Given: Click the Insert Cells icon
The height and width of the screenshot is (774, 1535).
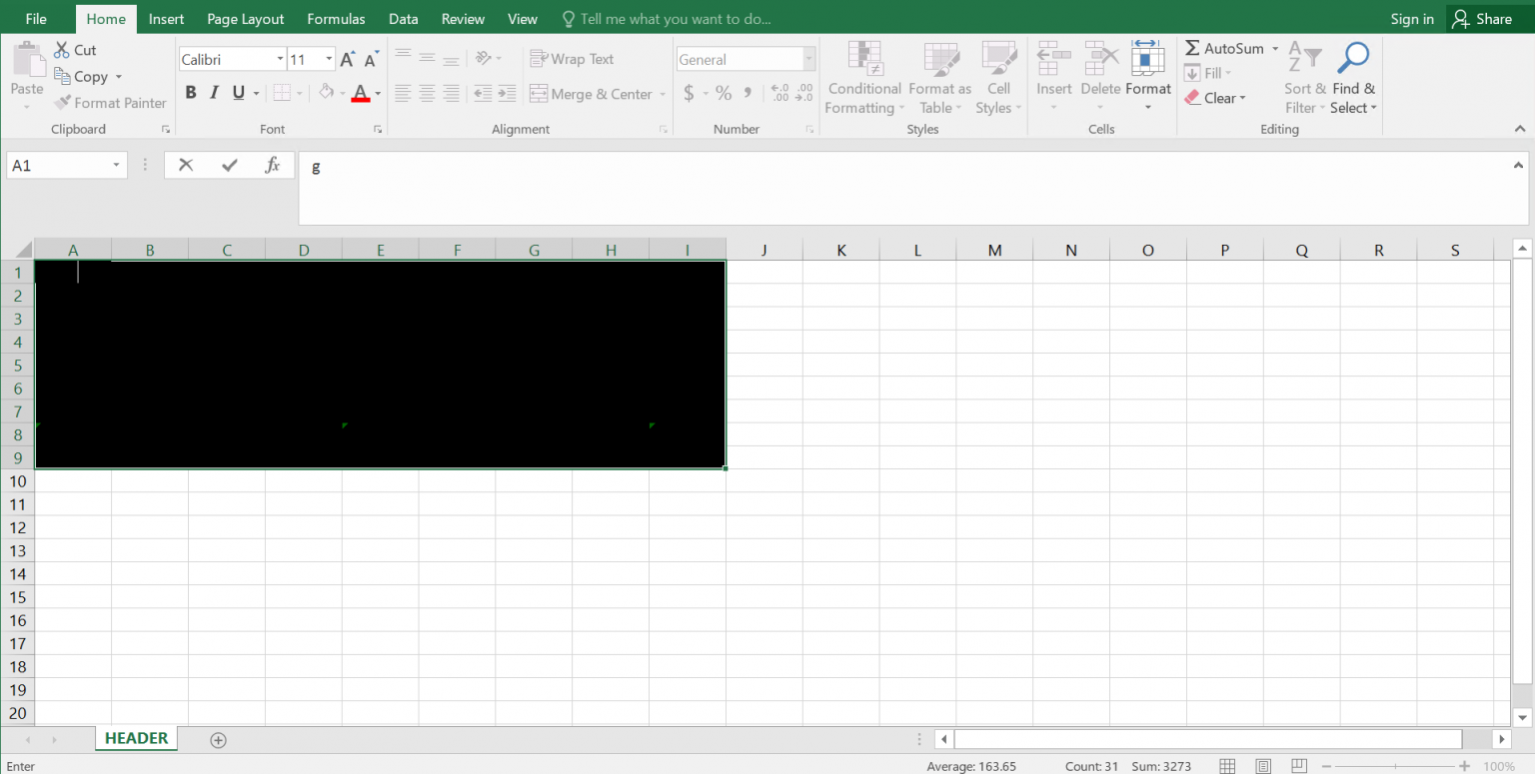Looking at the screenshot, I should coord(1053,60).
